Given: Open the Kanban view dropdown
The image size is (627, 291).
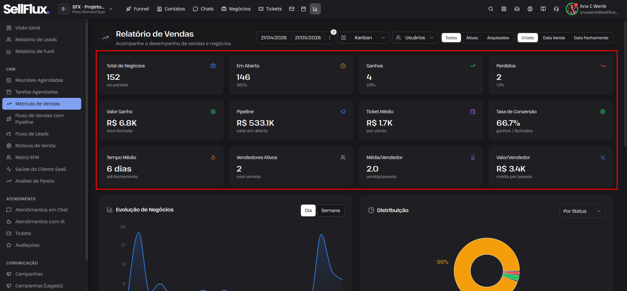Looking at the screenshot, I should pos(363,38).
